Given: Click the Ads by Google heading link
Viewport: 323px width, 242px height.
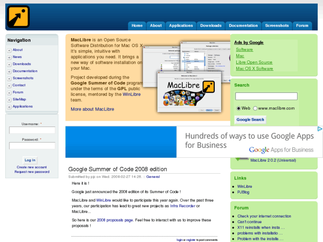Looking at the screenshot, I should click(x=249, y=43).
